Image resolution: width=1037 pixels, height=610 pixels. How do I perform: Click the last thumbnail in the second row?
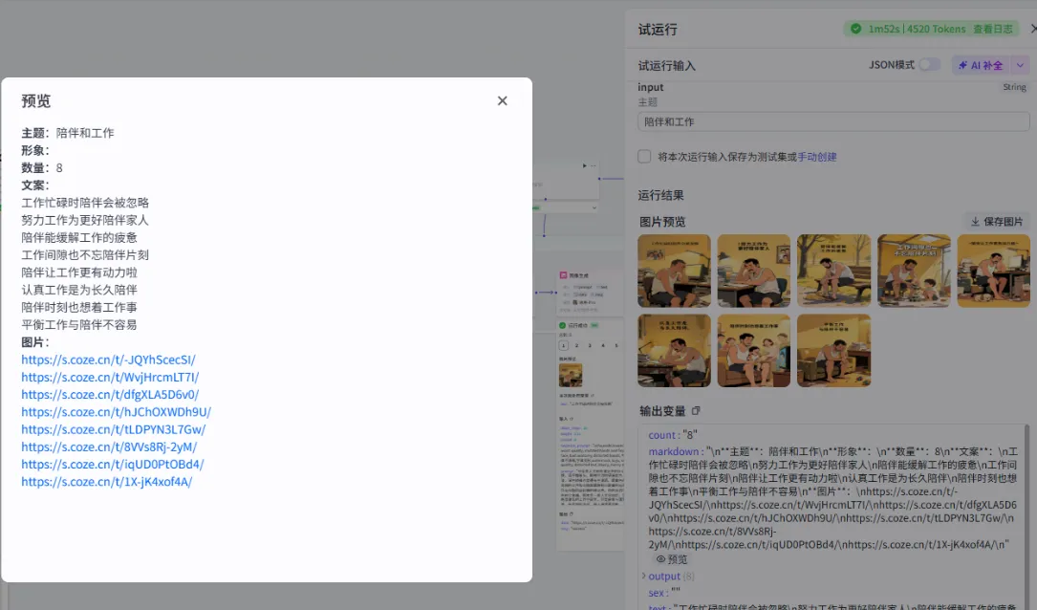tap(834, 350)
